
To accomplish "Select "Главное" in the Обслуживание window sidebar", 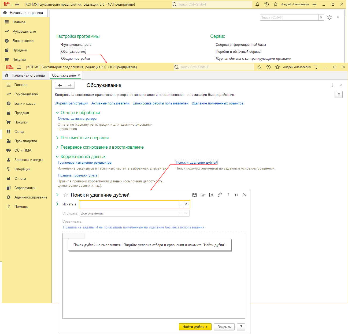I will [x=21, y=85].
